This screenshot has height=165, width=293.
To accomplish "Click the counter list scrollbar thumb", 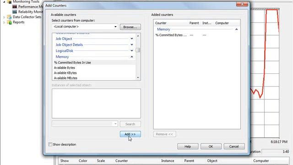I will click(138, 50).
